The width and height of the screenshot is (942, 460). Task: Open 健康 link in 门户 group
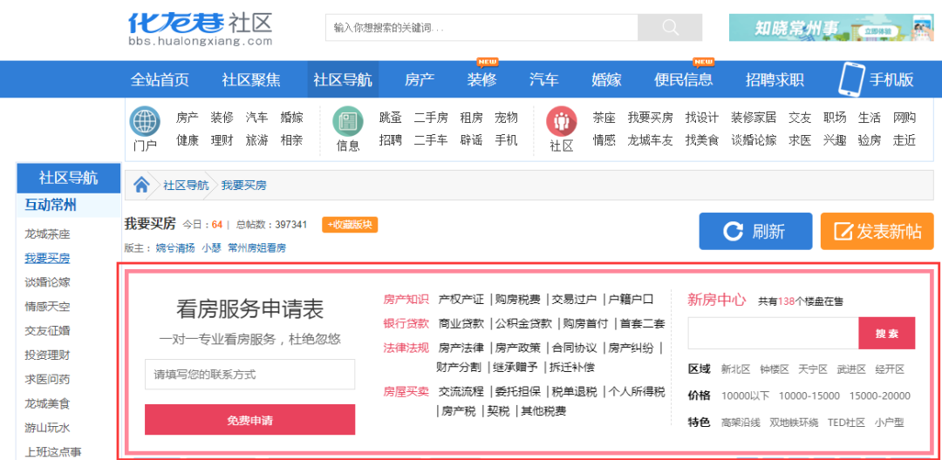[188, 140]
